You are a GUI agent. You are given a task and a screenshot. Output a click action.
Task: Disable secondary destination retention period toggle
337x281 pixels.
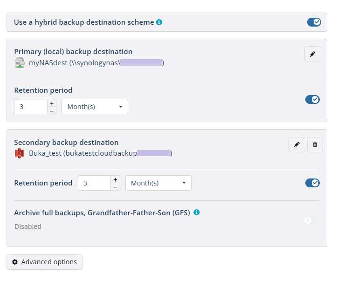point(312,183)
